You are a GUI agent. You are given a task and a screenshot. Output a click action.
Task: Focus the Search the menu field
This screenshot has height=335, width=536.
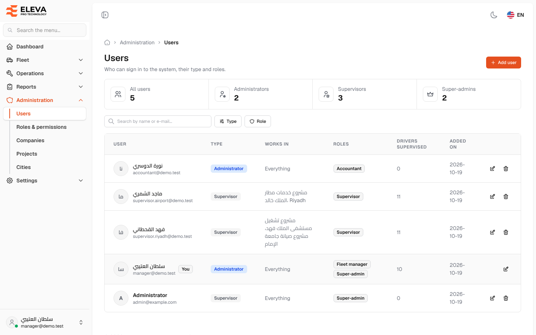coord(45,30)
